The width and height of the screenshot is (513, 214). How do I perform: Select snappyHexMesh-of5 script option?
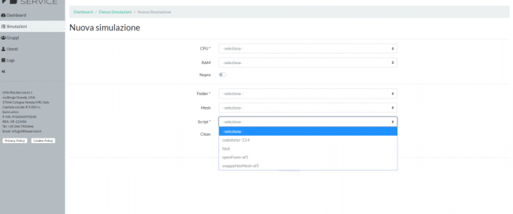pos(240,166)
